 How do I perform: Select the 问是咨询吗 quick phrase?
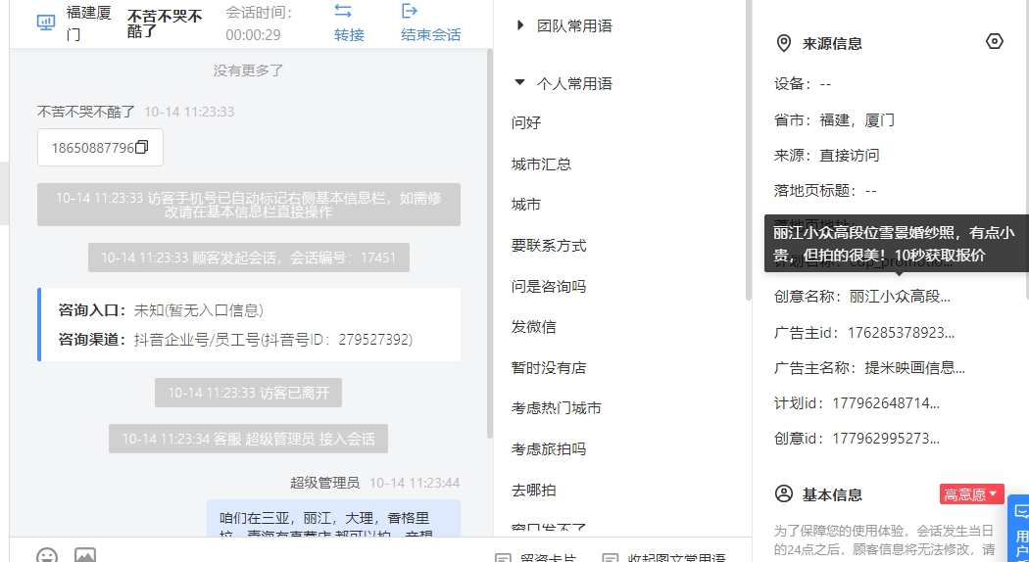pos(549,286)
